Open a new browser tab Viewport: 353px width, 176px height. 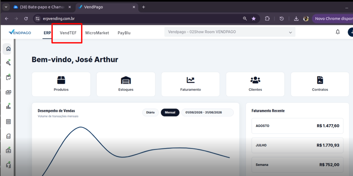coord(143,7)
